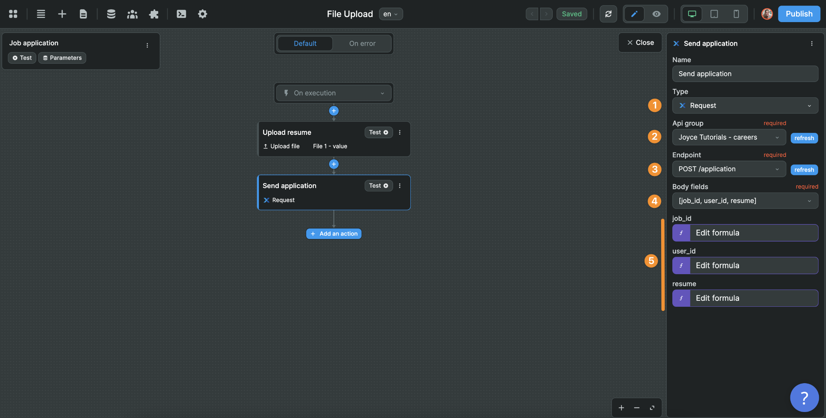Switch to the On error tab

point(362,43)
